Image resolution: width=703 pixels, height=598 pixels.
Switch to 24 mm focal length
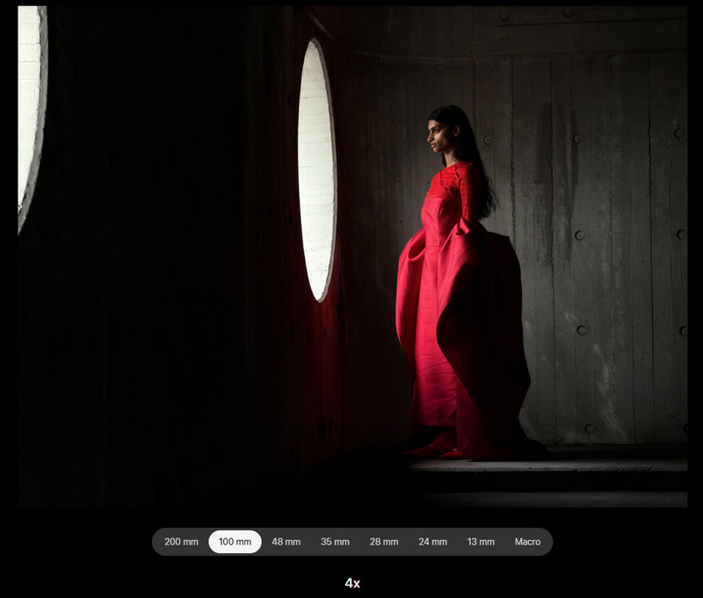coord(432,542)
